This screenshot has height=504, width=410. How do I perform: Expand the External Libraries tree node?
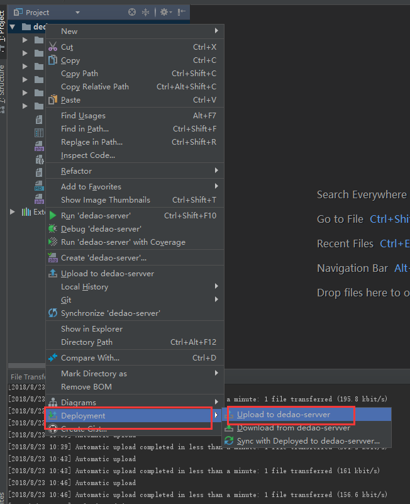(12, 212)
